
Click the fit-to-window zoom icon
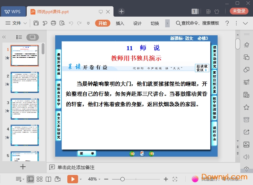[x=175, y=179]
